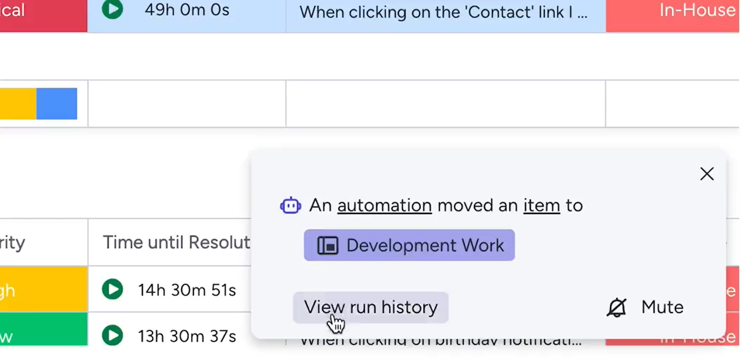Click the Time until Resolution column header

176,242
